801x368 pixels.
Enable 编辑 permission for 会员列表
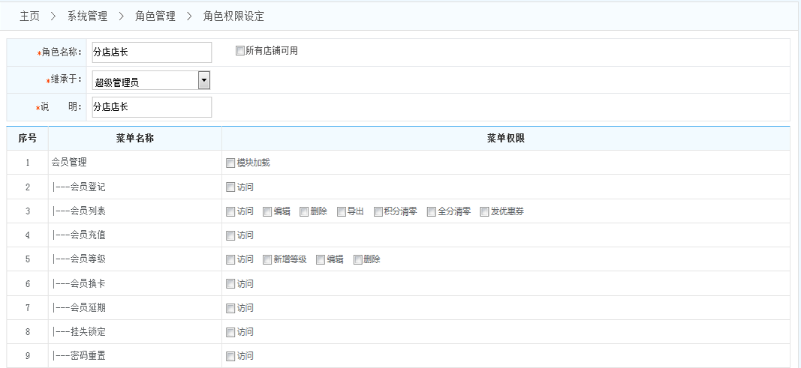[267, 211]
